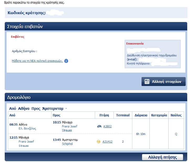
Task: Click the Επικοινωνία contact box heading
Action: (135, 44)
